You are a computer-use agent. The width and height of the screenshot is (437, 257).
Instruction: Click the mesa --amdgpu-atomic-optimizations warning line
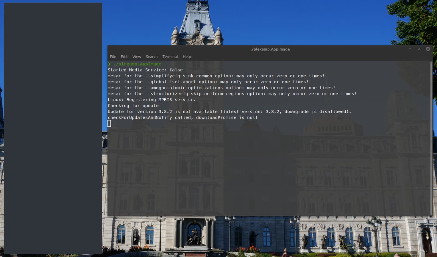(x=221, y=88)
